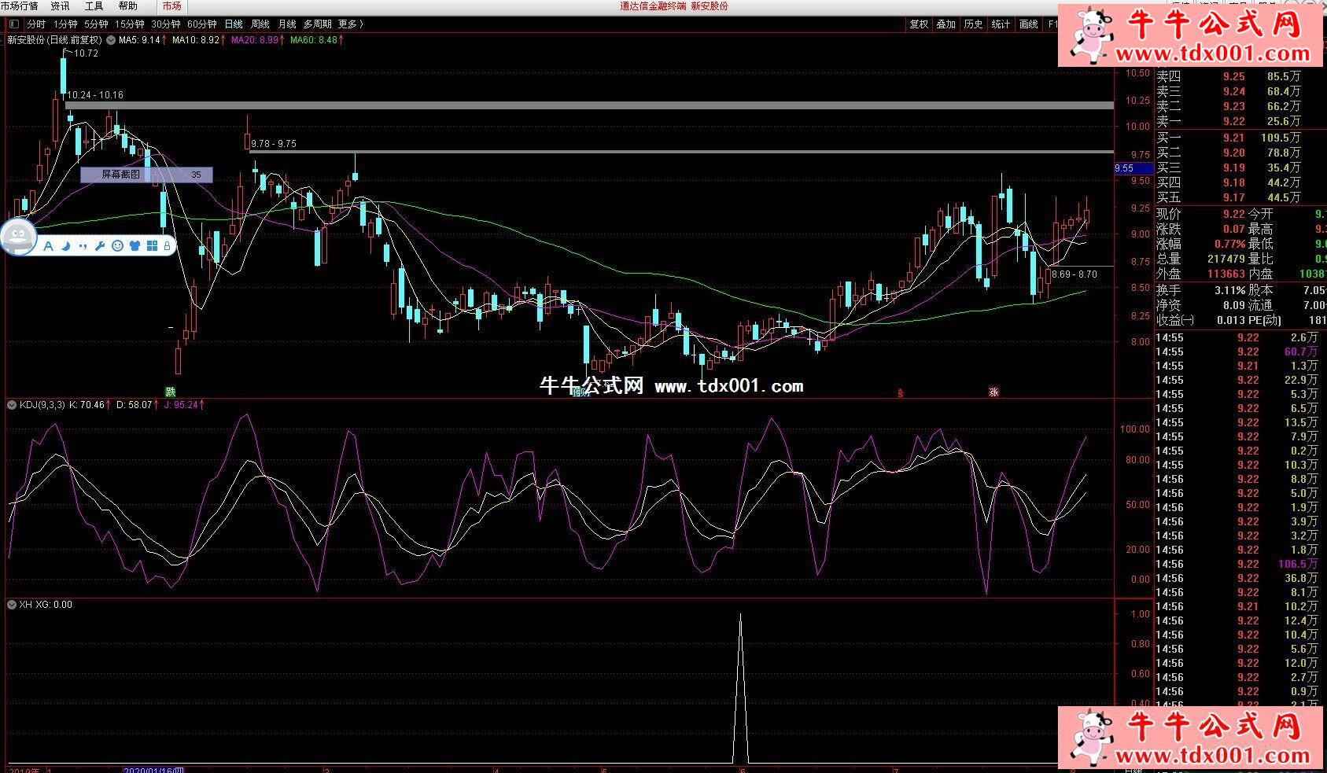This screenshot has width=1327, height=773.
Task: Click the moon icon in floating toolbar
Action: [x=66, y=246]
